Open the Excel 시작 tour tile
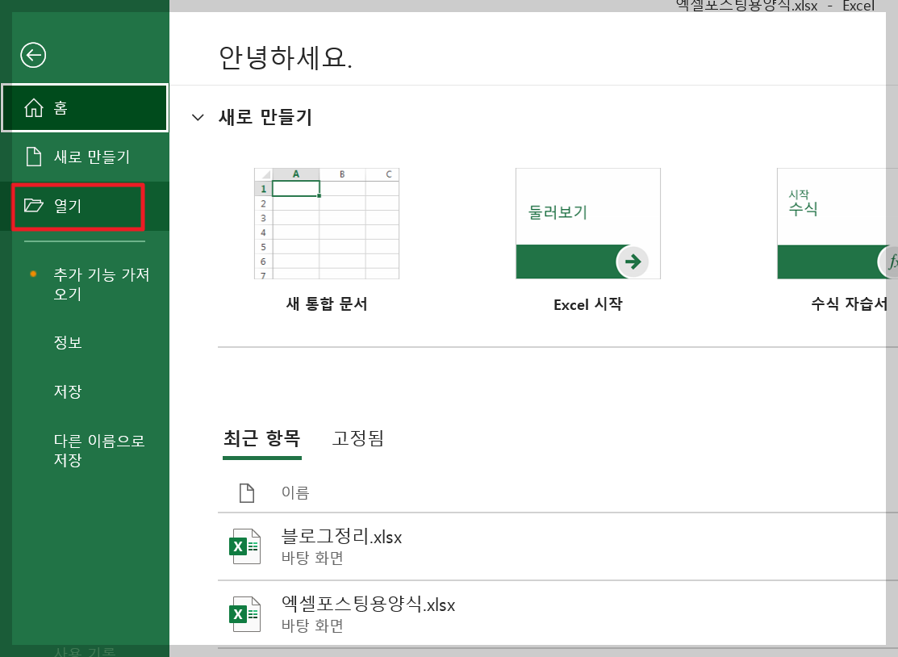This screenshot has height=657, width=898. (587, 224)
